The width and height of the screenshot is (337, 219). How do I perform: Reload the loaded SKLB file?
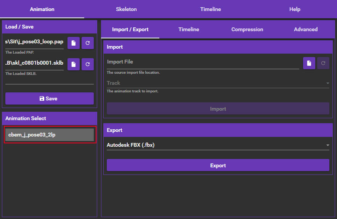click(88, 64)
